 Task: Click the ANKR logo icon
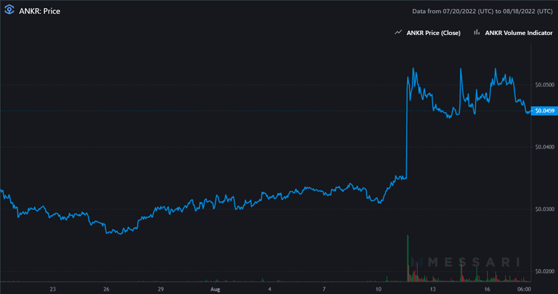(9, 10)
